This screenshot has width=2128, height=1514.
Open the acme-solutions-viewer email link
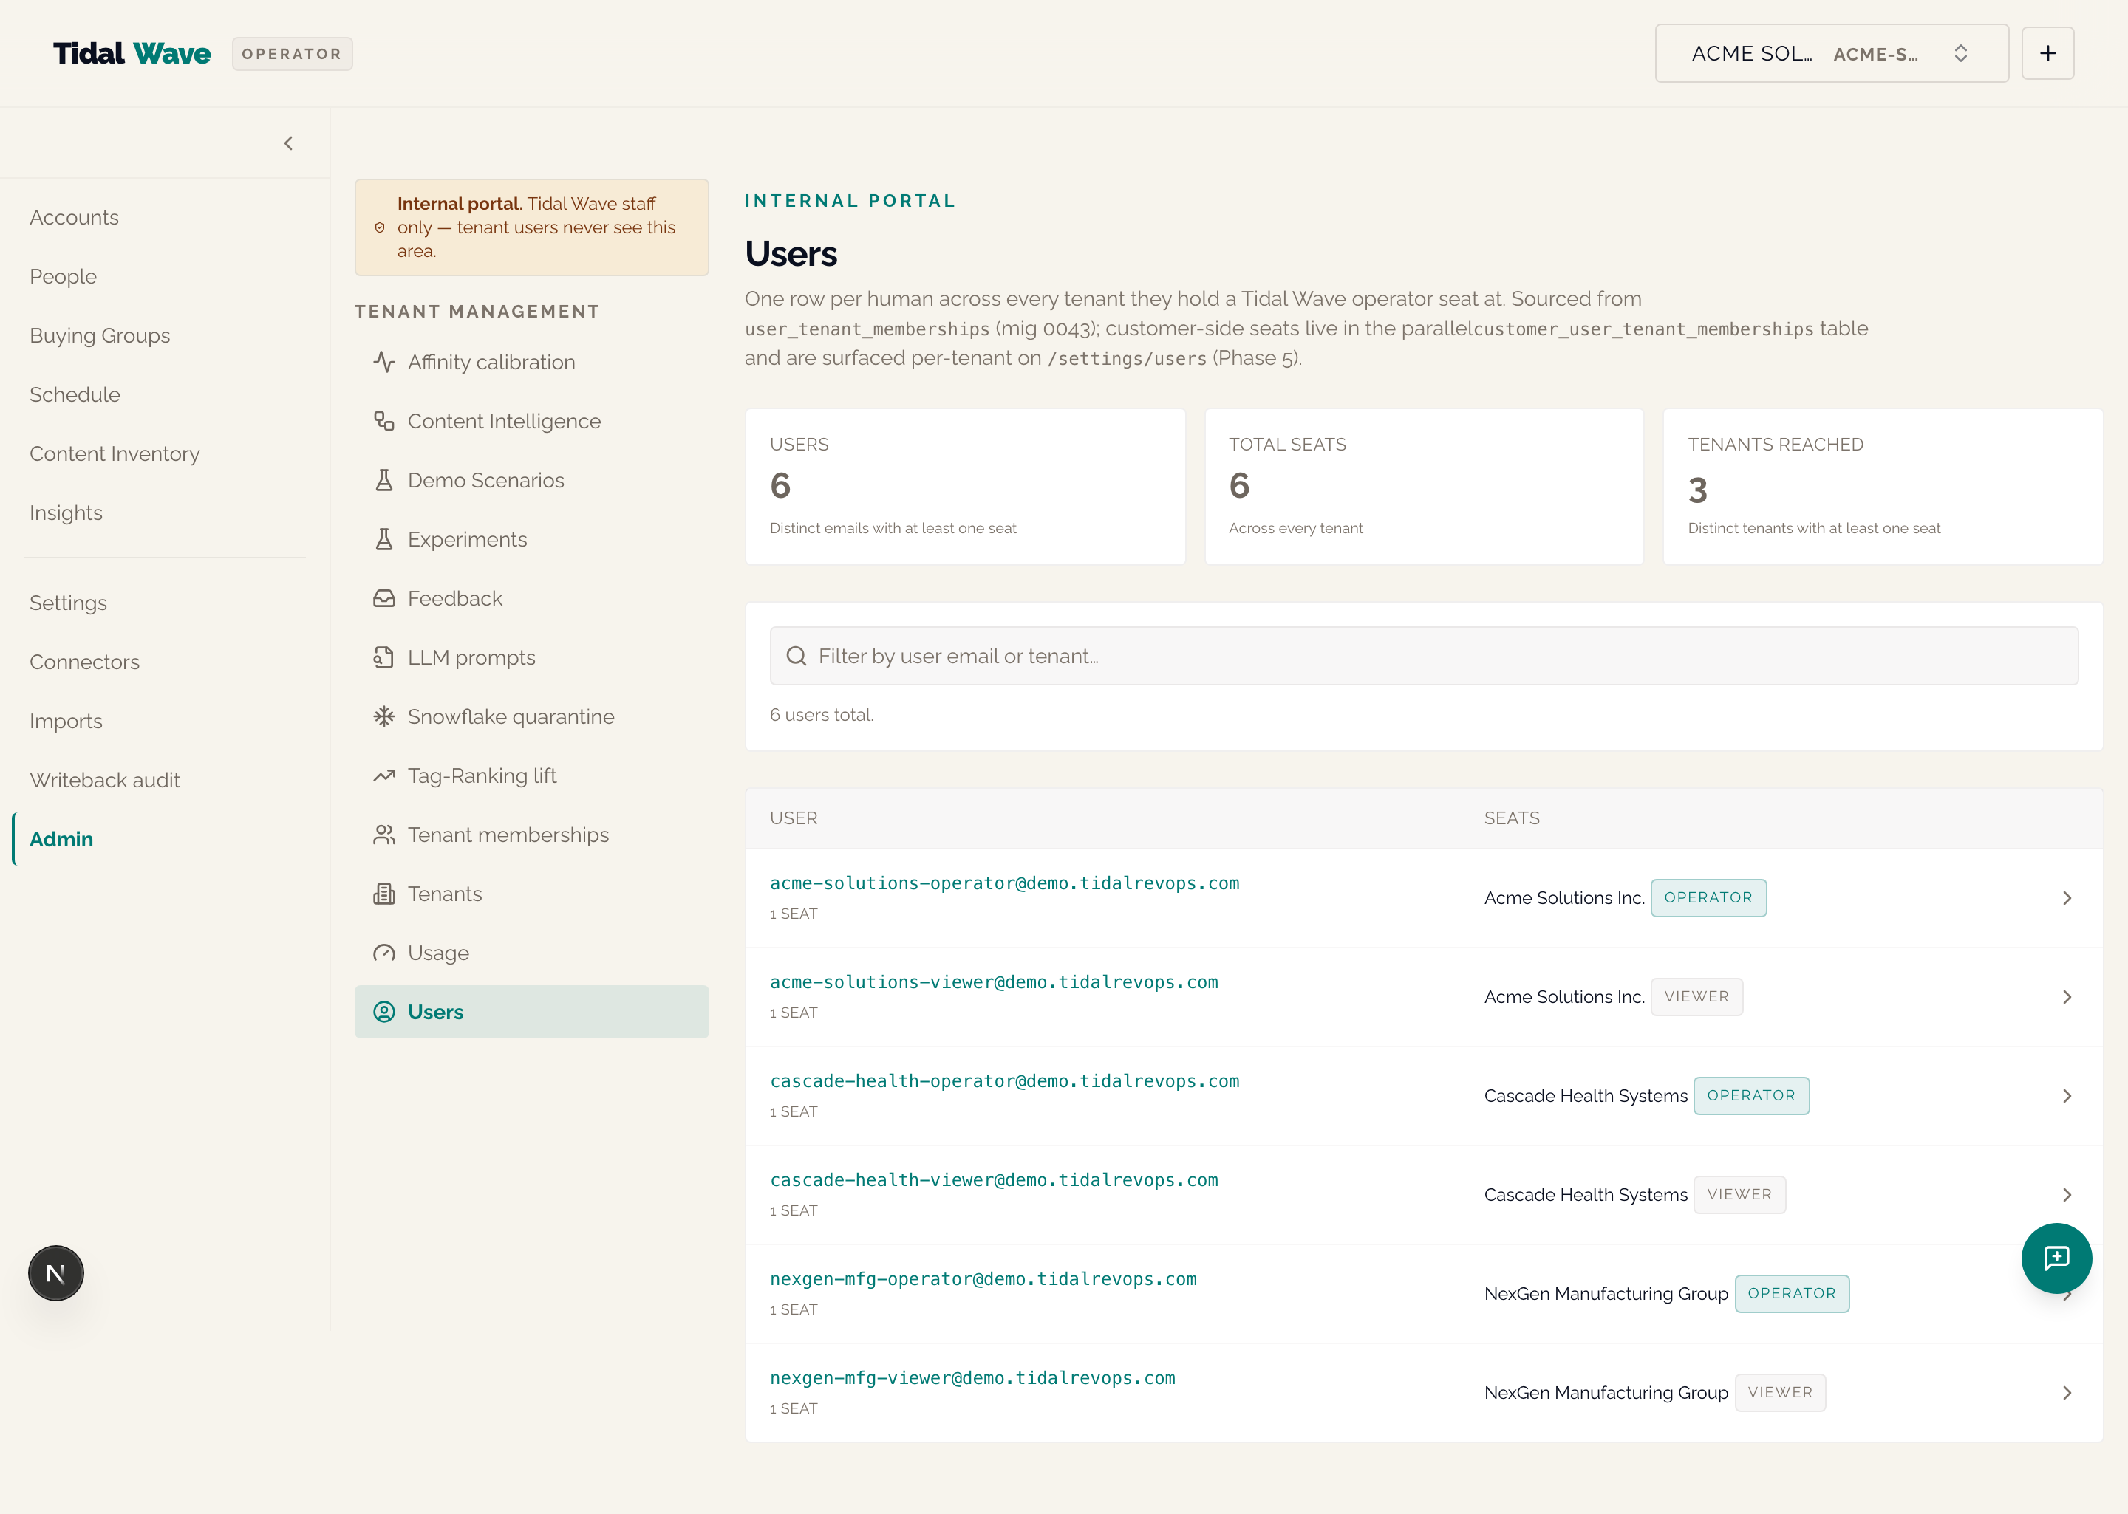(993, 982)
